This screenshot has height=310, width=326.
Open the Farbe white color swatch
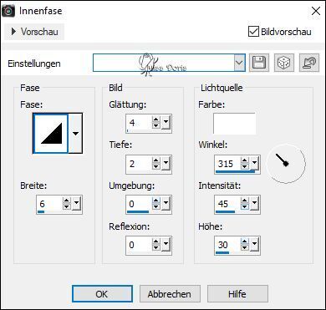pos(234,123)
